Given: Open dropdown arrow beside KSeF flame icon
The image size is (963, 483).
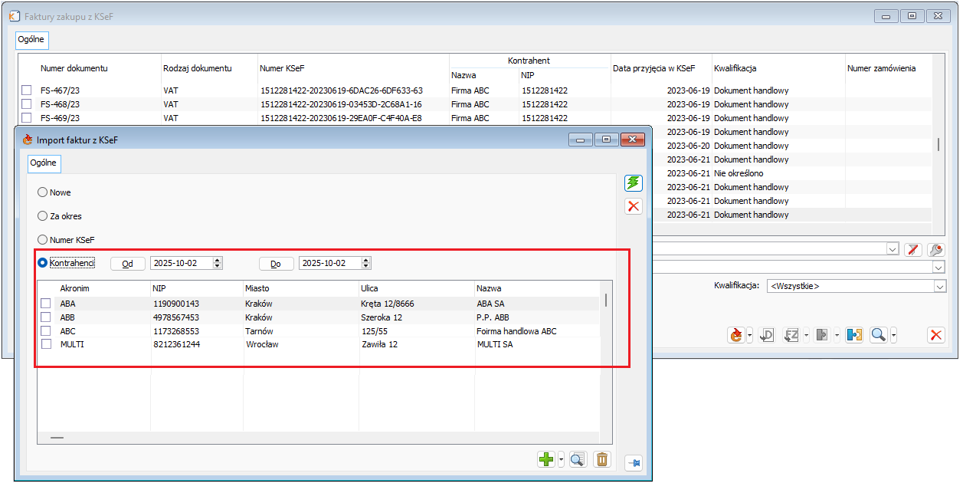Looking at the screenshot, I should point(750,335).
